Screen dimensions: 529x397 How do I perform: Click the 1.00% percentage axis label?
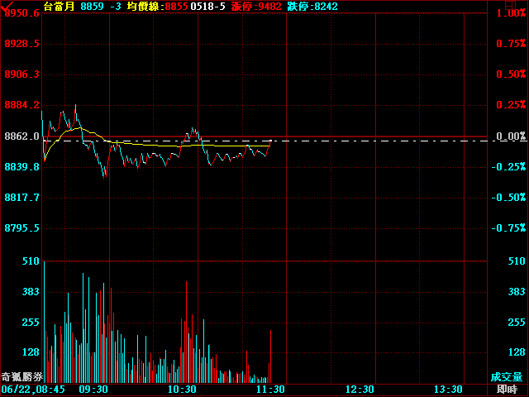pos(511,13)
